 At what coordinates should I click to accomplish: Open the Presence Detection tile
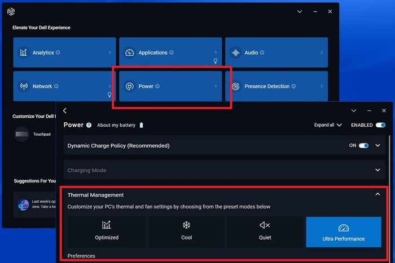pyautogui.click(x=276, y=87)
